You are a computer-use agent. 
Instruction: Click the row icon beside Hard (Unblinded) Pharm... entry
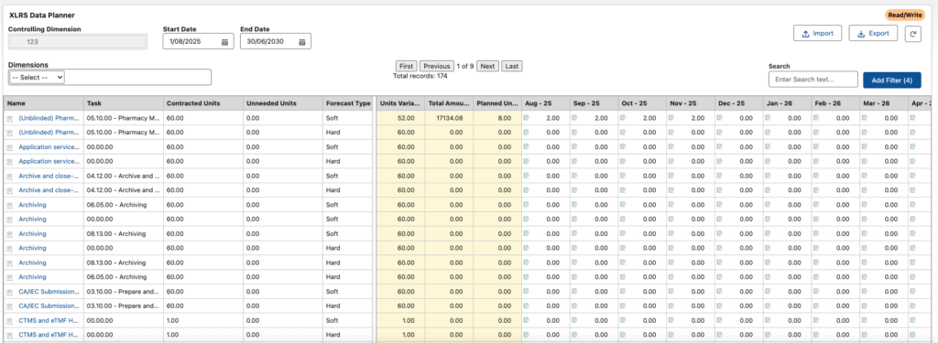pyautogui.click(x=9, y=133)
